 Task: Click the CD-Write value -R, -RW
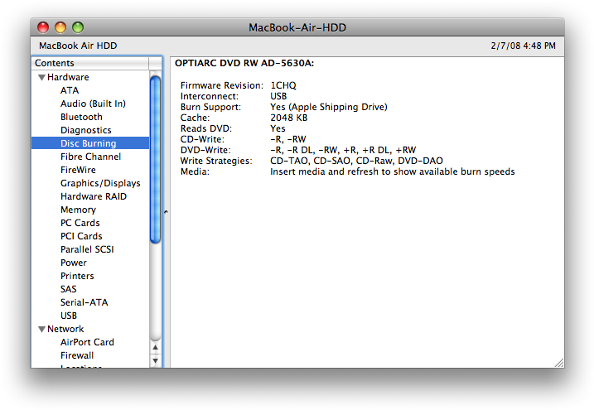coord(288,139)
